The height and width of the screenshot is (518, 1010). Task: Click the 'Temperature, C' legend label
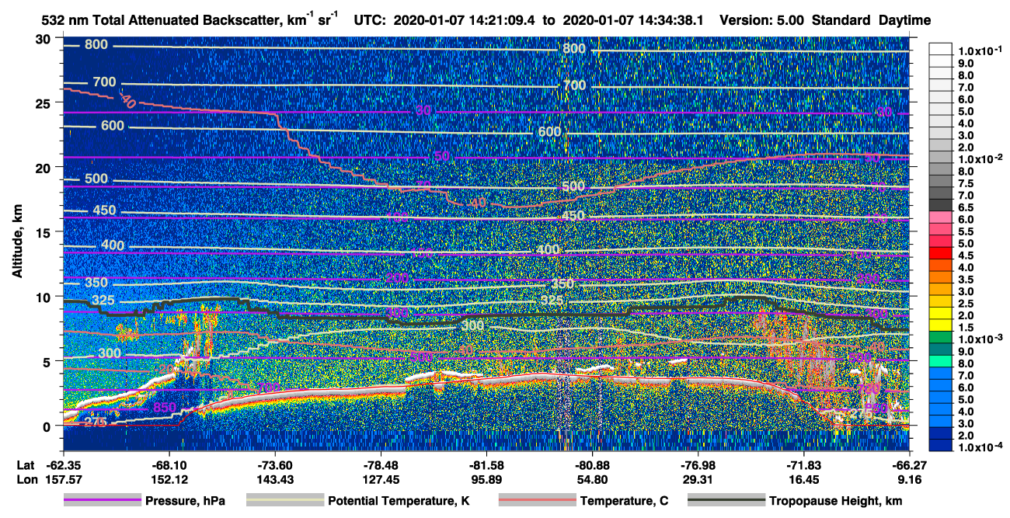[624, 501]
